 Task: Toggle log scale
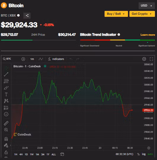(x=144, y=154)
